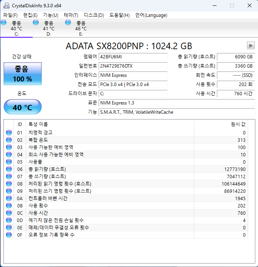This screenshot has width=258, height=267.
Task: Select the 치명적 경고 row name
Action: pyautogui.click(x=40, y=133)
